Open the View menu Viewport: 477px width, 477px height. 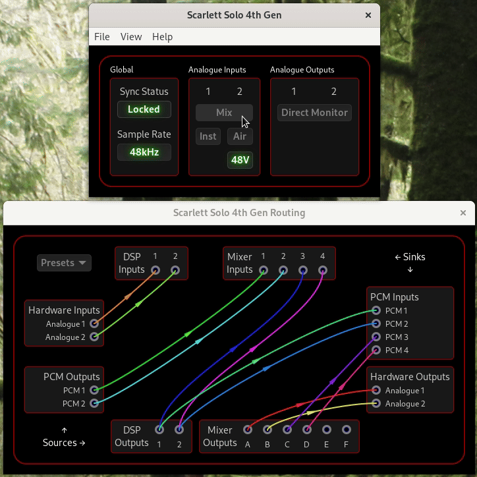(x=131, y=37)
